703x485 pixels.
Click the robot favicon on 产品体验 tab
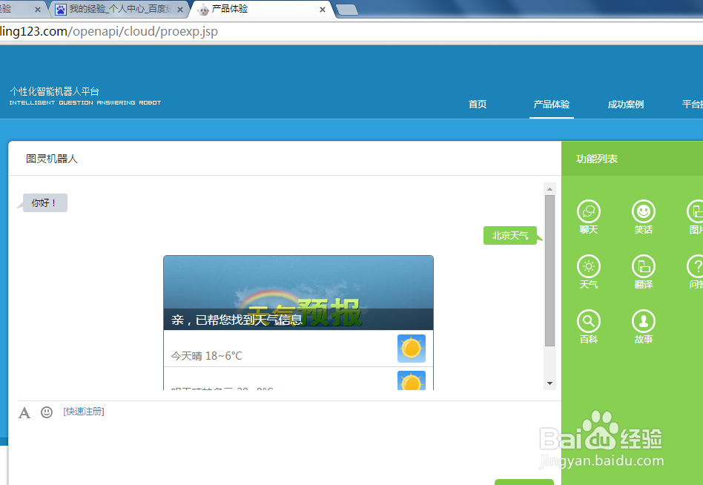point(203,10)
